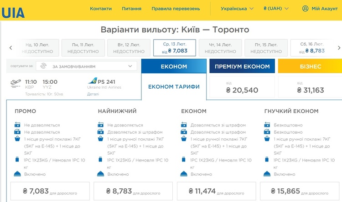The width and height of the screenshot is (342, 202).
Task: Select date Пт, 15 Лют.
Action: point(266,48)
